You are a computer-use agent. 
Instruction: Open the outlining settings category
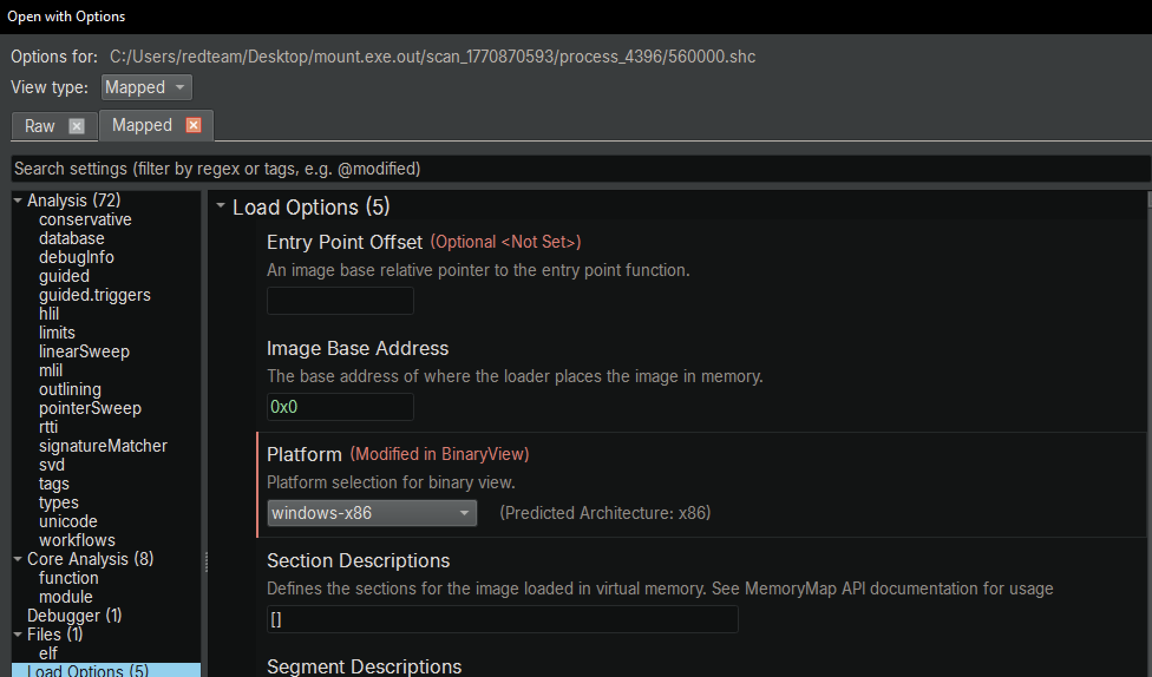tap(70, 389)
